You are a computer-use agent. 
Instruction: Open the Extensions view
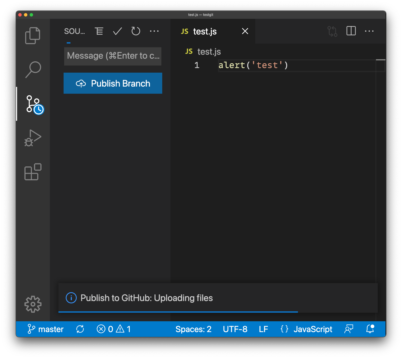tap(33, 172)
